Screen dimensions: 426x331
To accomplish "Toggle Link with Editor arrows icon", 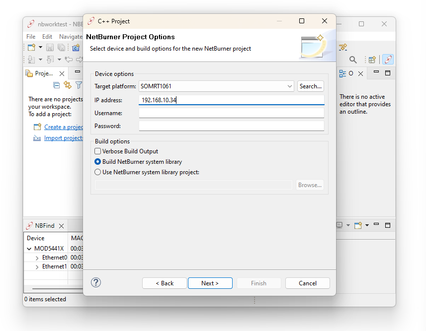I will pyautogui.click(x=68, y=85).
